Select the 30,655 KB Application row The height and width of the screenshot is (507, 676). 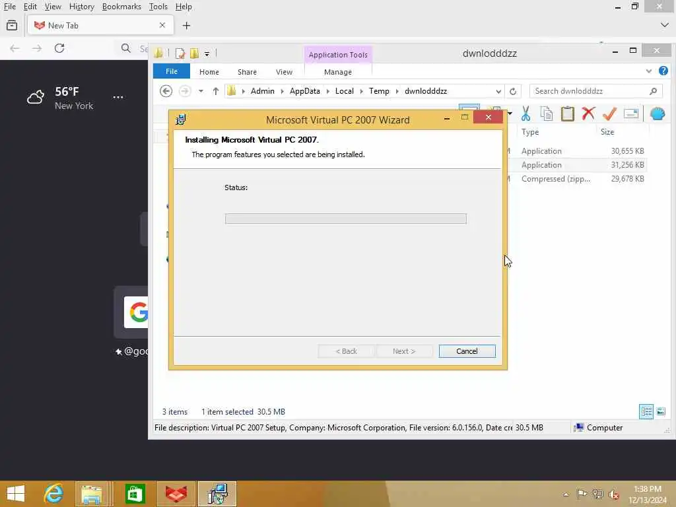(578, 151)
